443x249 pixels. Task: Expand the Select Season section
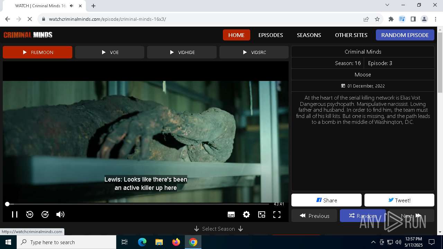pyautogui.click(x=218, y=229)
